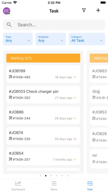Select the Task tab in bottom bar
108x192 pixels.
click(90, 186)
